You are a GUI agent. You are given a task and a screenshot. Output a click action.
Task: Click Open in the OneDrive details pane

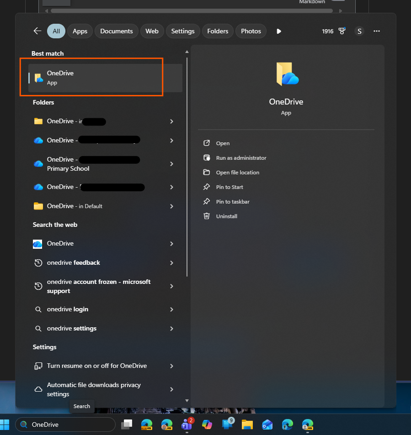pyautogui.click(x=223, y=143)
